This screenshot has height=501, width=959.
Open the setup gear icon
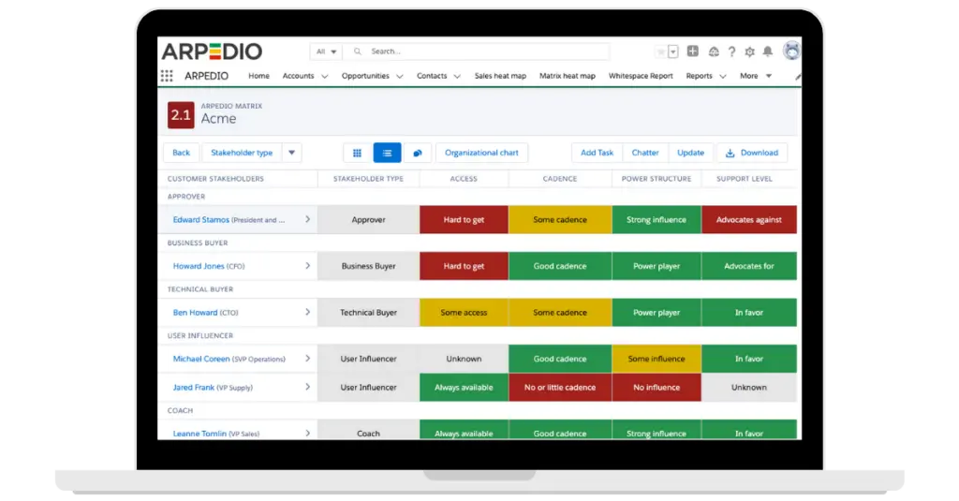(x=749, y=52)
